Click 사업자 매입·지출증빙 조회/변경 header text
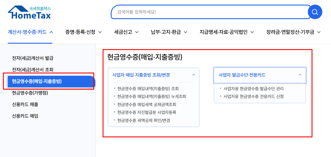The width and height of the screenshot is (331, 157). tap(141, 75)
